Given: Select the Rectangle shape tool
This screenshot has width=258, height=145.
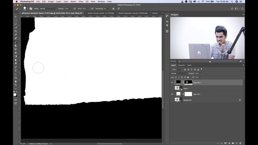Looking at the screenshot, I should click(16, 78).
